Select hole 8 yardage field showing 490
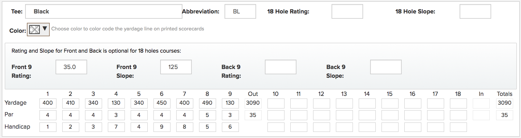 click(x=207, y=103)
